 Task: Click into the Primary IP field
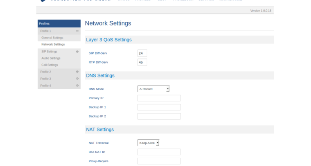pyautogui.click(x=159, y=98)
